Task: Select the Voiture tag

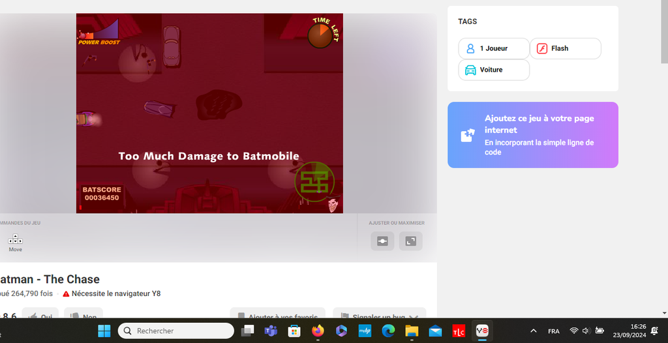Action: coord(494,70)
